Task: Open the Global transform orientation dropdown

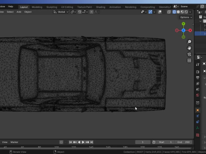Action: tap(61, 12)
